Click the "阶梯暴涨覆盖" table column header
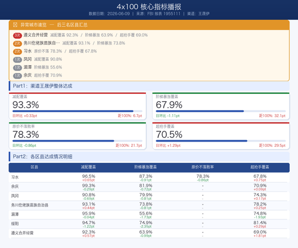 click(x=145, y=167)
